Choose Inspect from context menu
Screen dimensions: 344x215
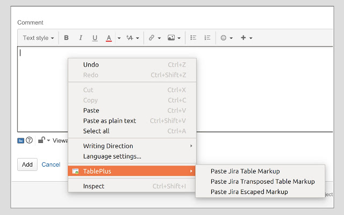[x=132, y=186]
